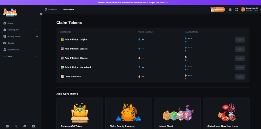261x129 pixels.
Task: Open the Facebook Messenger-style chat icon in footer
Action: [7, 126]
